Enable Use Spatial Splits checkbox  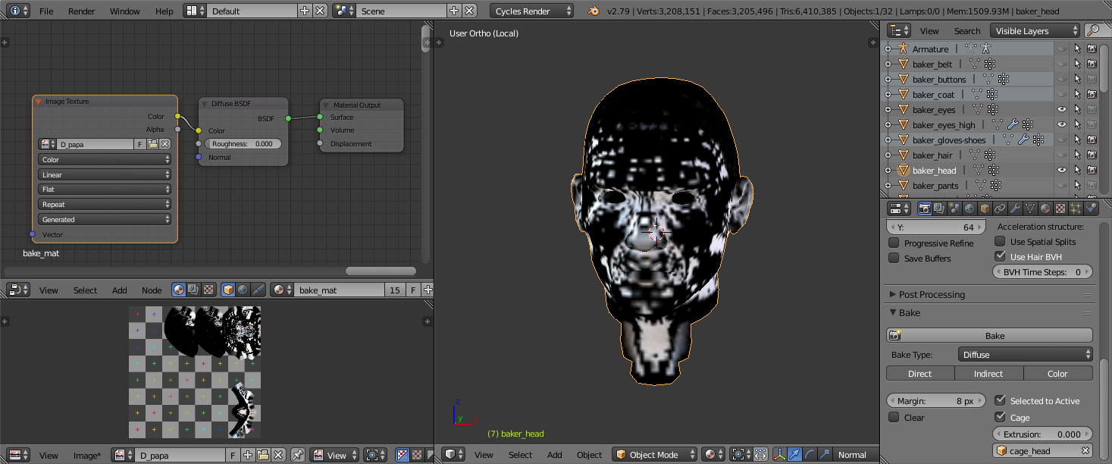[x=1000, y=242]
